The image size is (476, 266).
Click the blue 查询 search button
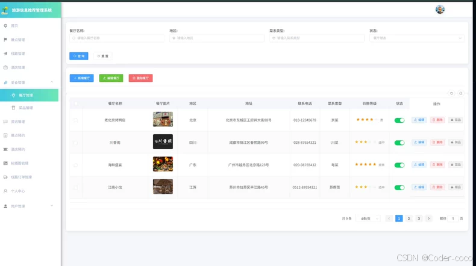coord(78,56)
